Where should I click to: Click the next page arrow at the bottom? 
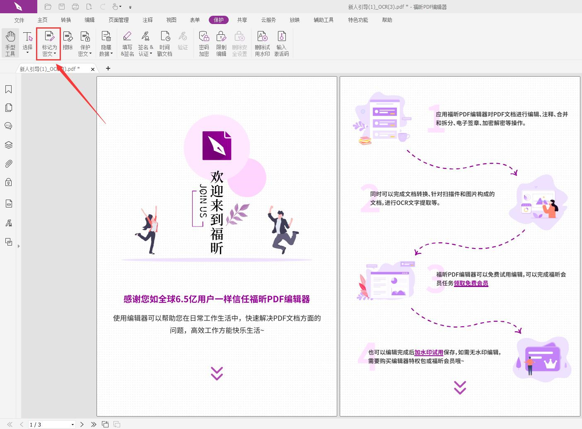click(82, 424)
